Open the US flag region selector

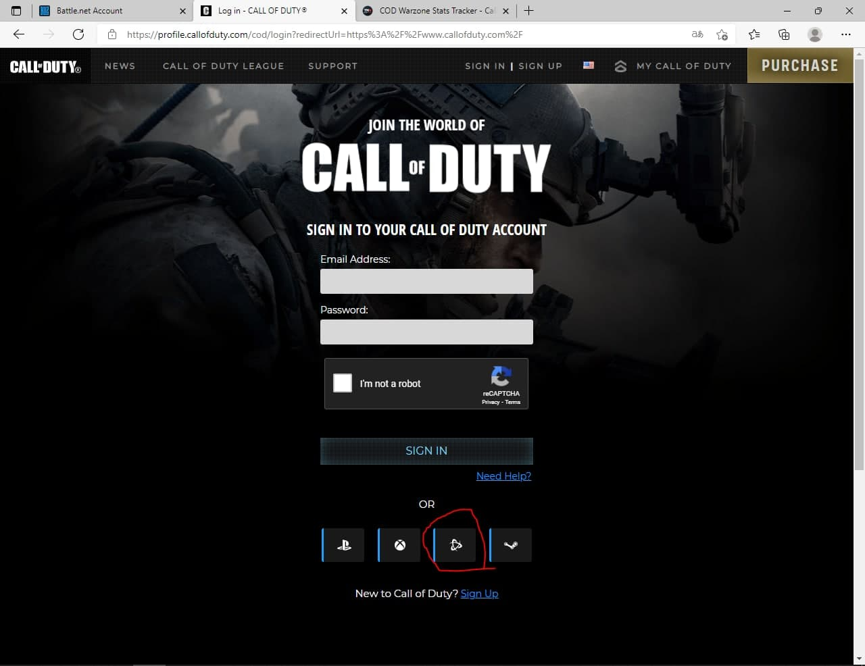589,66
